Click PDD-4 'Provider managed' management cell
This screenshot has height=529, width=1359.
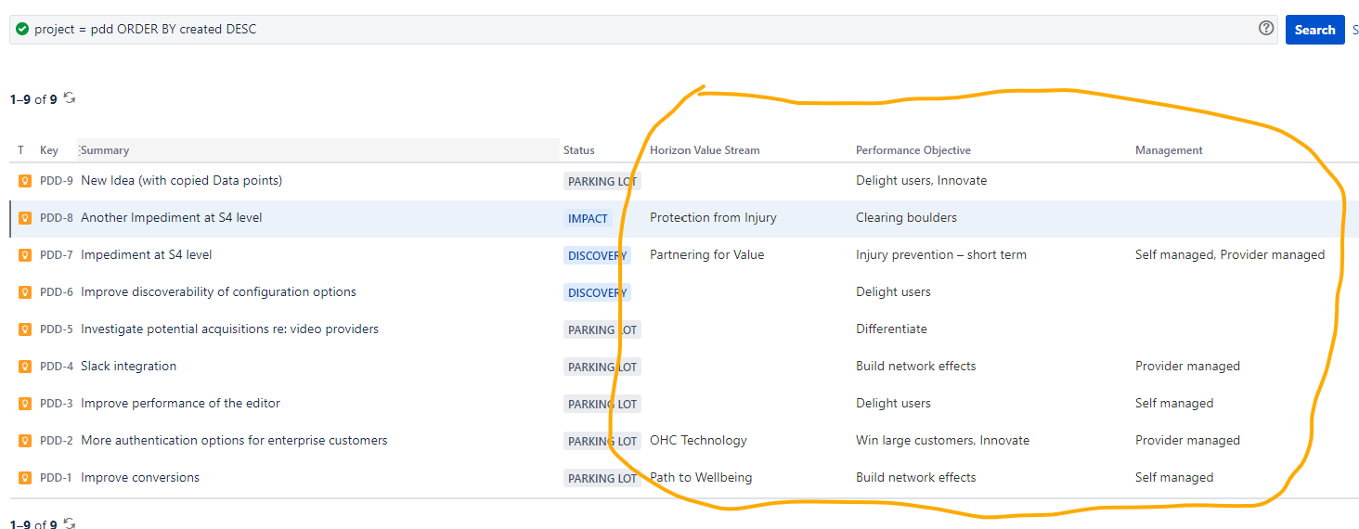pyautogui.click(x=1187, y=367)
